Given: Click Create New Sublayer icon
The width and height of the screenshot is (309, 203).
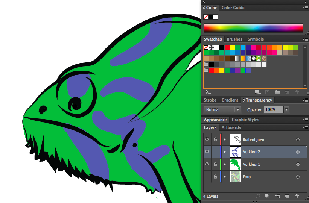Looking at the screenshot, I should [277, 196].
